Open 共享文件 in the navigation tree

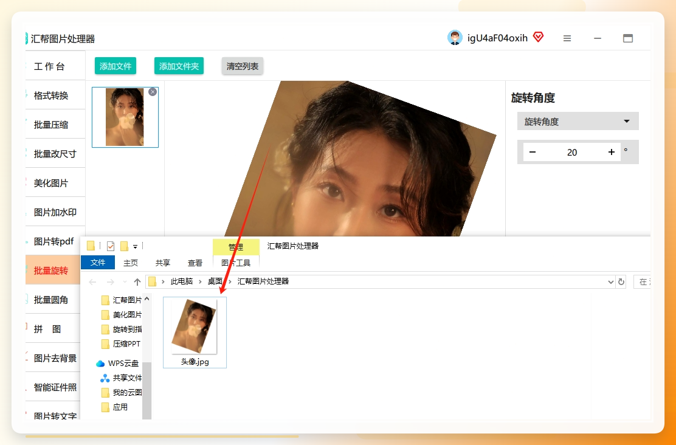(x=122, y=378)
